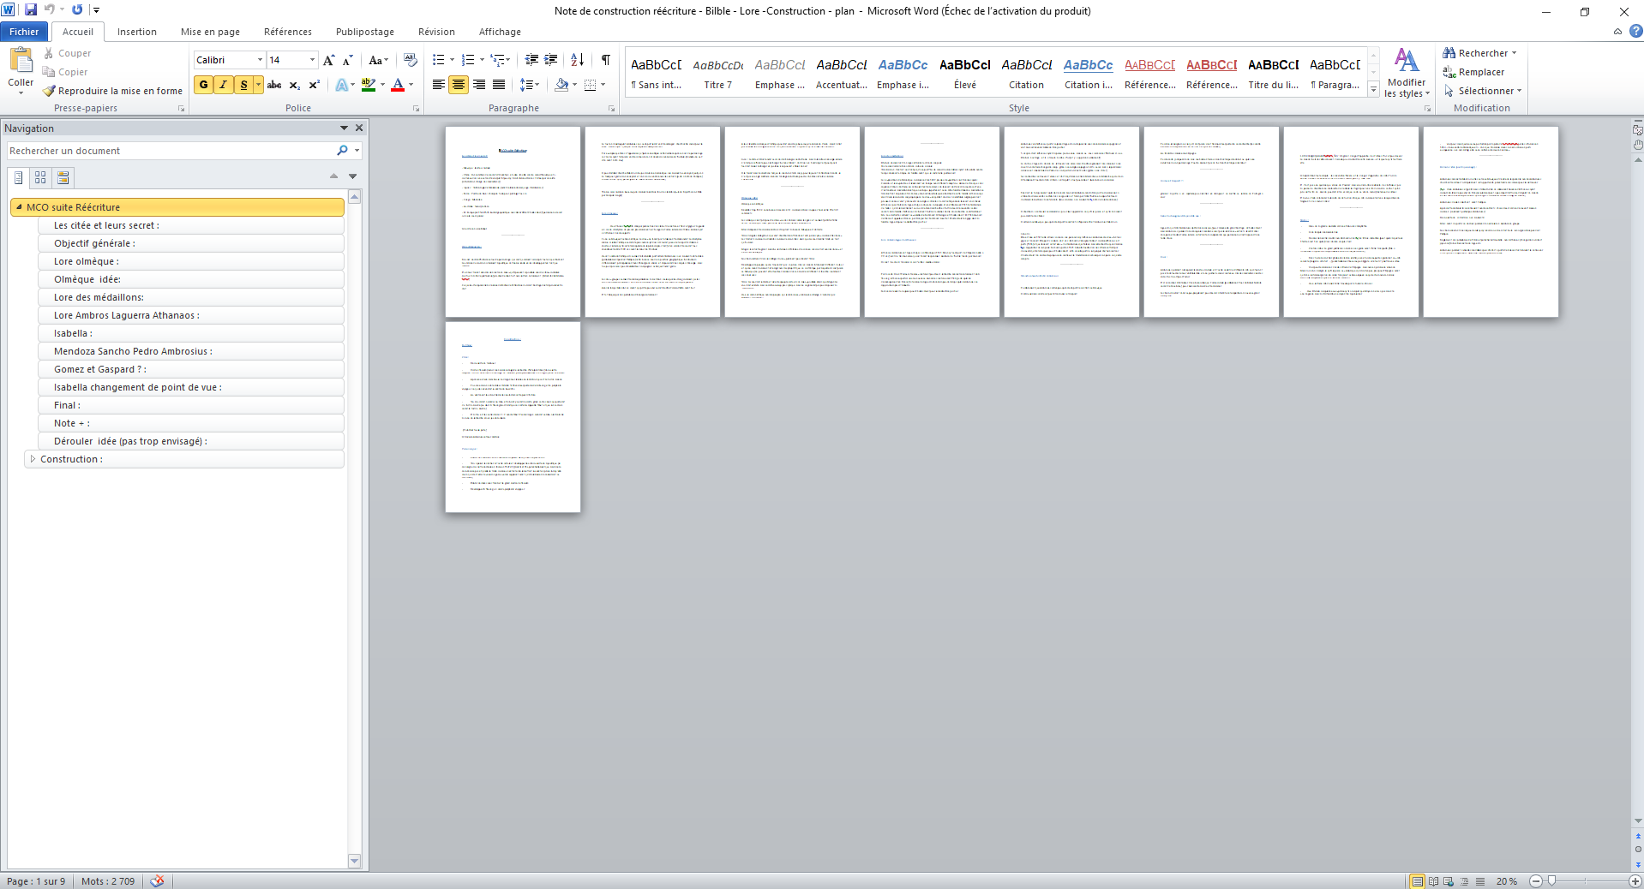
Task: Click the browse pages thumbnails icon in Navigation
Action: pyautogui.click(x=40, y=177)
